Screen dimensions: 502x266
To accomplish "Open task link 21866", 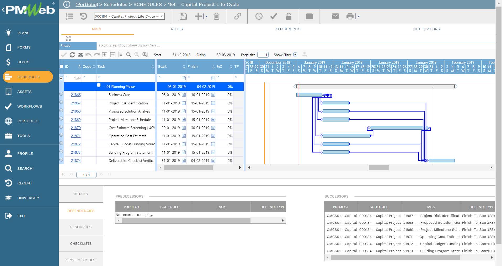I will point(76,95).
